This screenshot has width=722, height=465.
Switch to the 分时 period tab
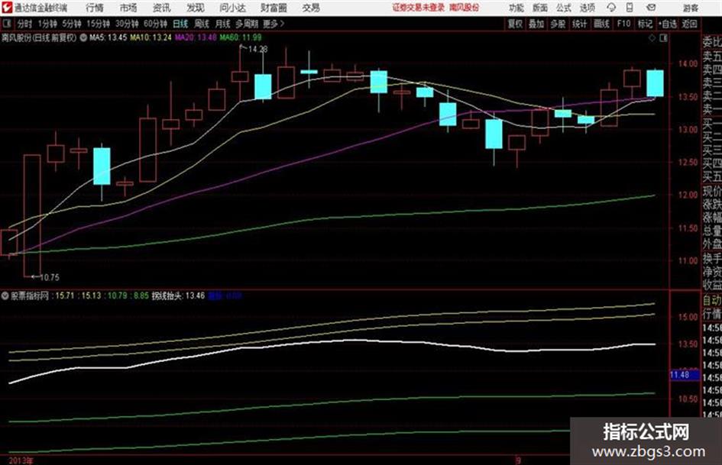point(25,24)
